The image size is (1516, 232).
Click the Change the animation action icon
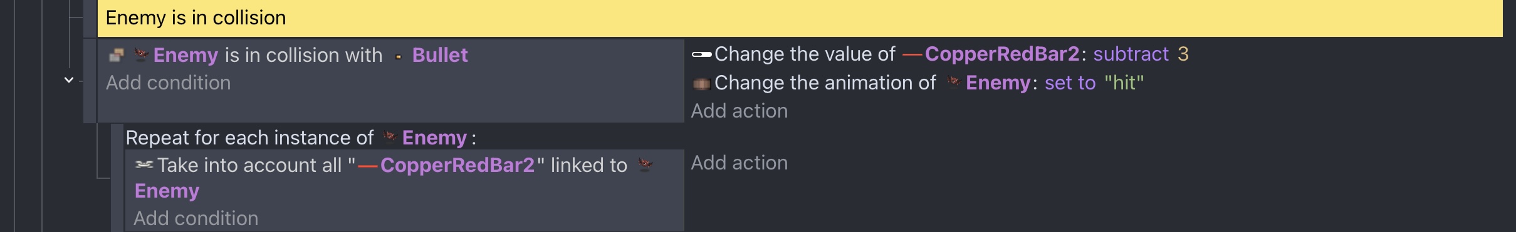click(x=701, y=83)
